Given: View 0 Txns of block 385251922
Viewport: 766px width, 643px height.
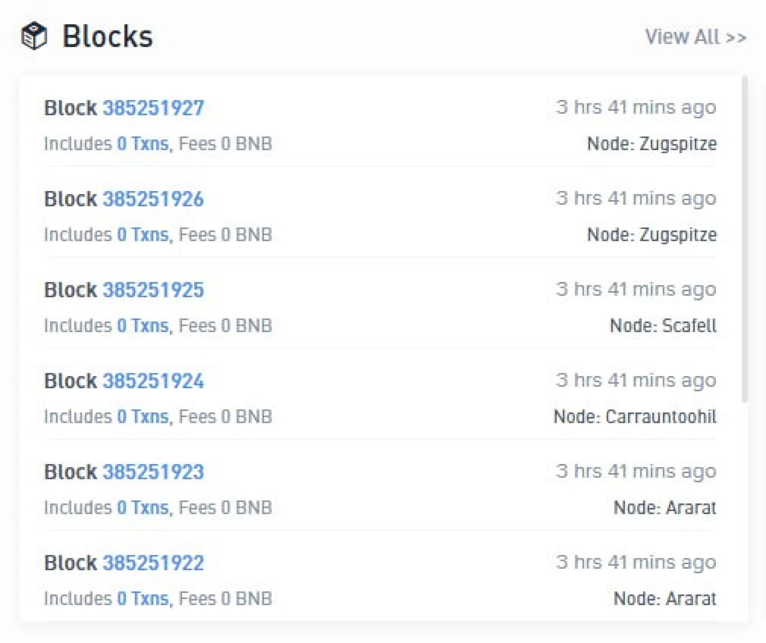Looking at the screenshot, I should tap(143, 599).
